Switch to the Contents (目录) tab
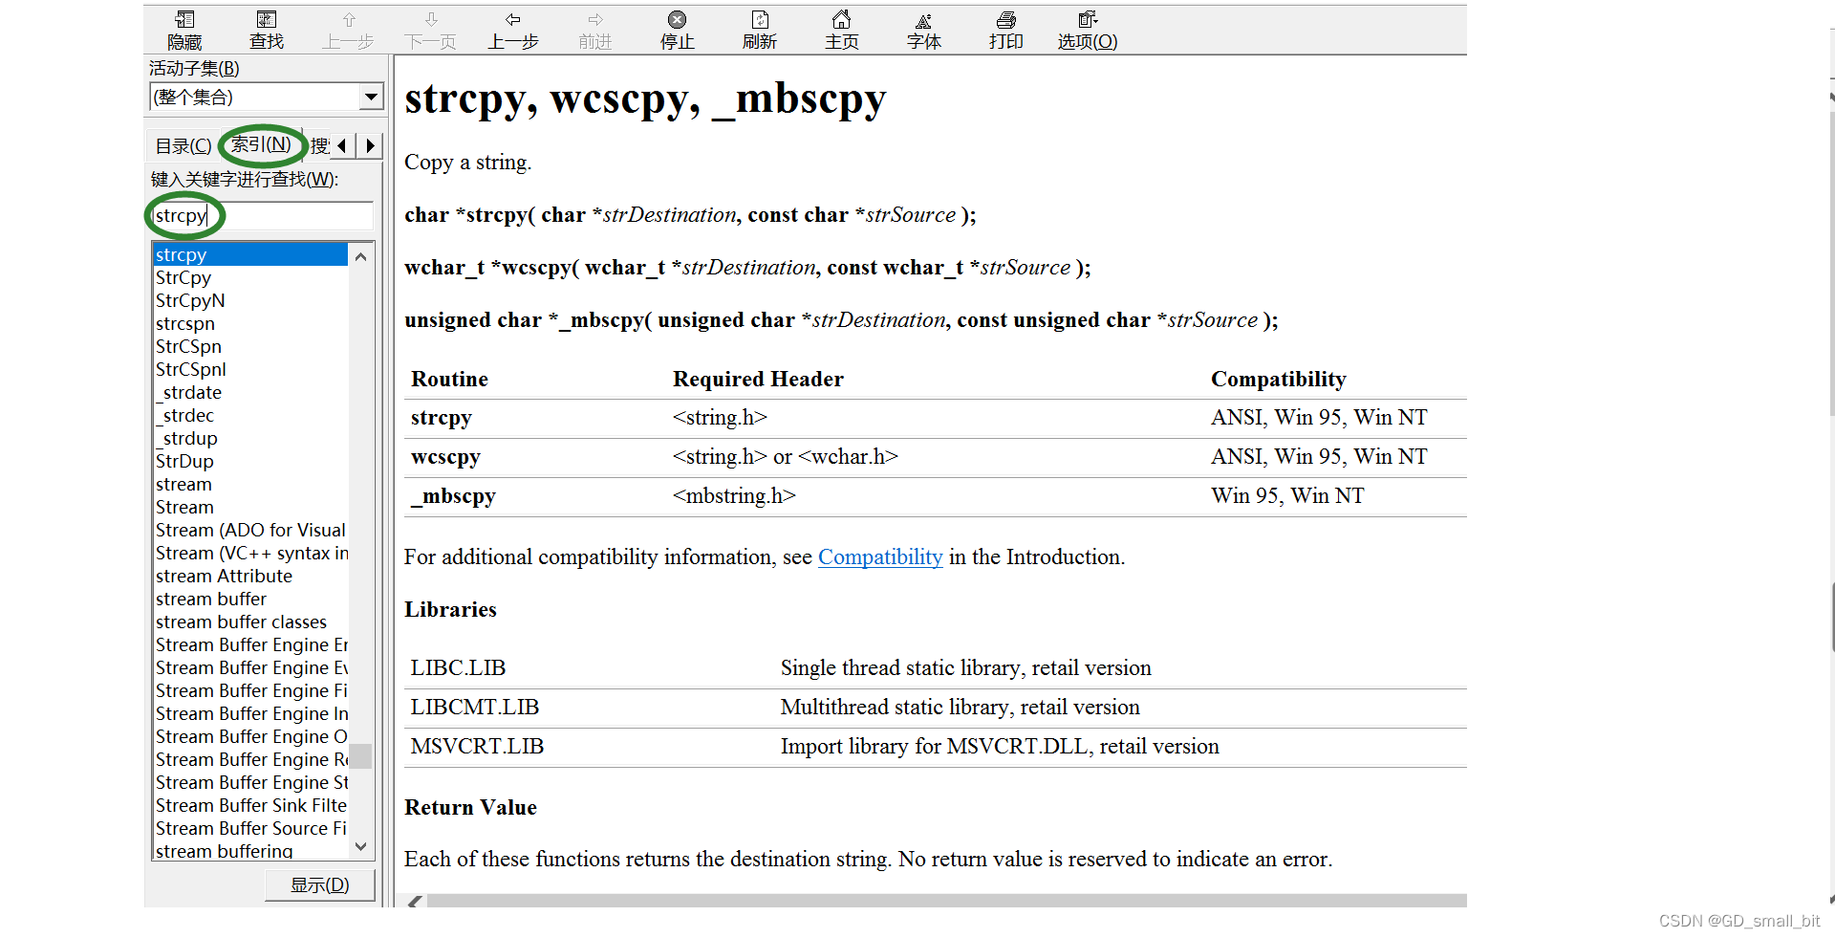 [183, 146]
